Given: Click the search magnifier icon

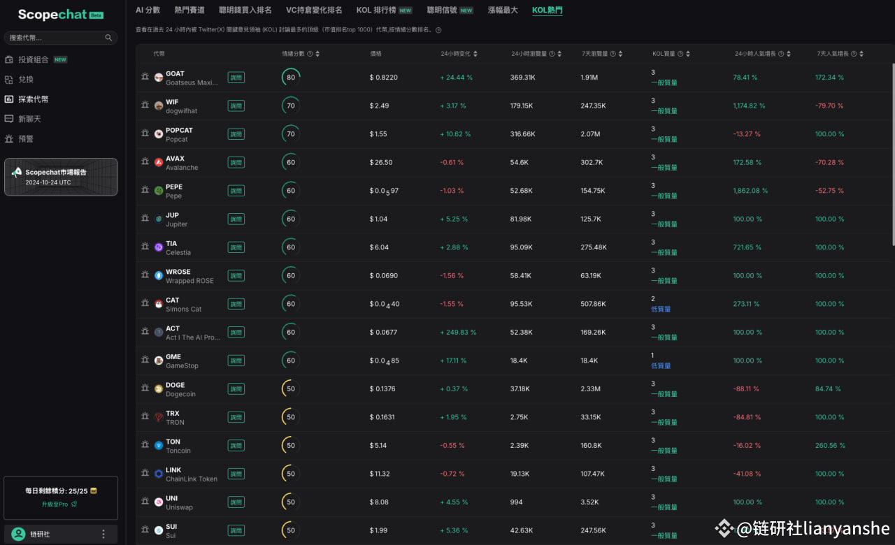Looking at the screenshot, I should click(x=108, y=37).
